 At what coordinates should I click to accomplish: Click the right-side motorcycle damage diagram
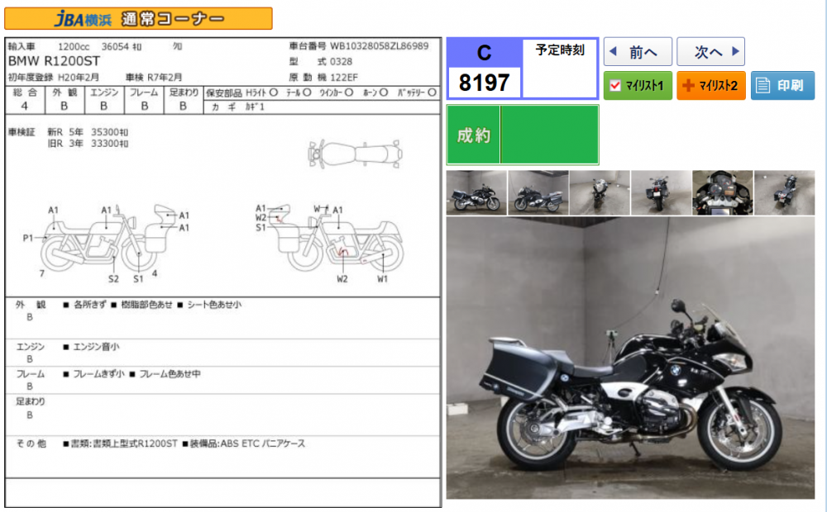(337, 239)
